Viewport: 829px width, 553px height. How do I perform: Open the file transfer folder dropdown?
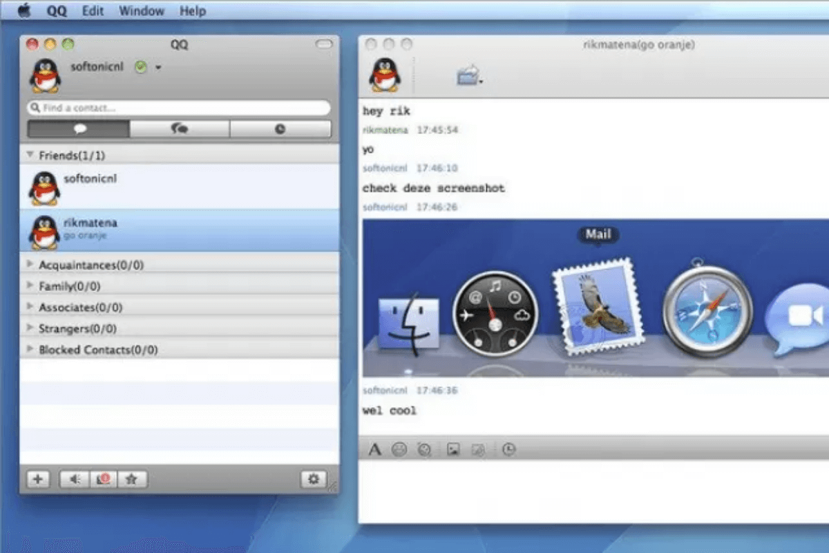pyautogui.click(x=469, y=75)
